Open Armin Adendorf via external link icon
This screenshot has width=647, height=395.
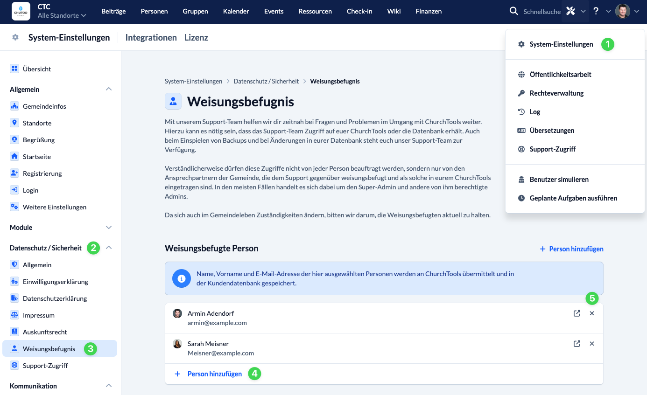pyautogui.click(x=577, y=313)
